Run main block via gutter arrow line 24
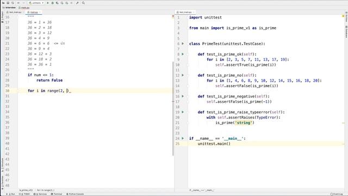Image resolution: width=348 pixels, height=196 pixels. (183, 138)
